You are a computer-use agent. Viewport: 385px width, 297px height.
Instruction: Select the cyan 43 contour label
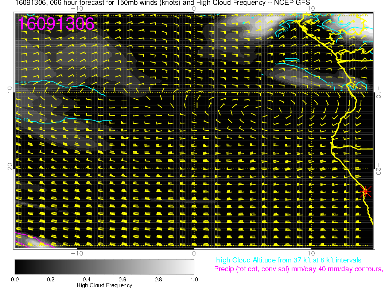[x=330, y=84]
